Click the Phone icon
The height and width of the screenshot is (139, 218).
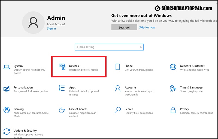[118, 67]
